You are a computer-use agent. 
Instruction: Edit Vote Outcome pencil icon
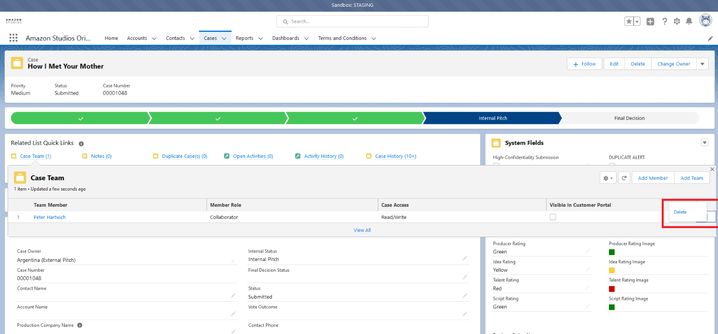point(465,314)
